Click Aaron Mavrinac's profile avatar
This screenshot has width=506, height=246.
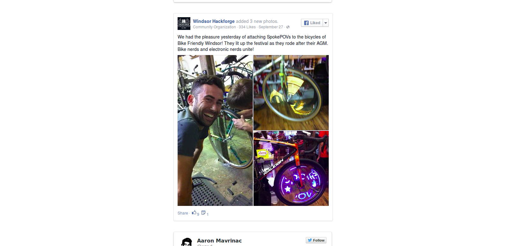point(187,242)
